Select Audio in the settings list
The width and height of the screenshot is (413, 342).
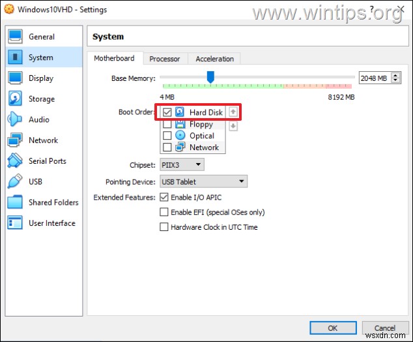pyautogui.click(x=44, y=119)
